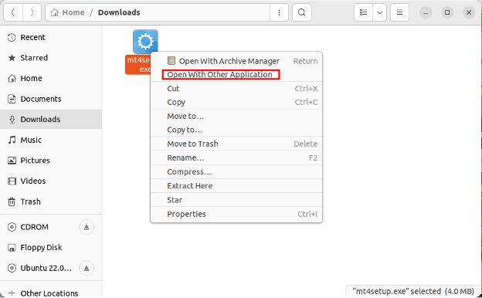Choose Move to… in the context menu
This screenshot has height=298, width=482.
coord(236,116)
